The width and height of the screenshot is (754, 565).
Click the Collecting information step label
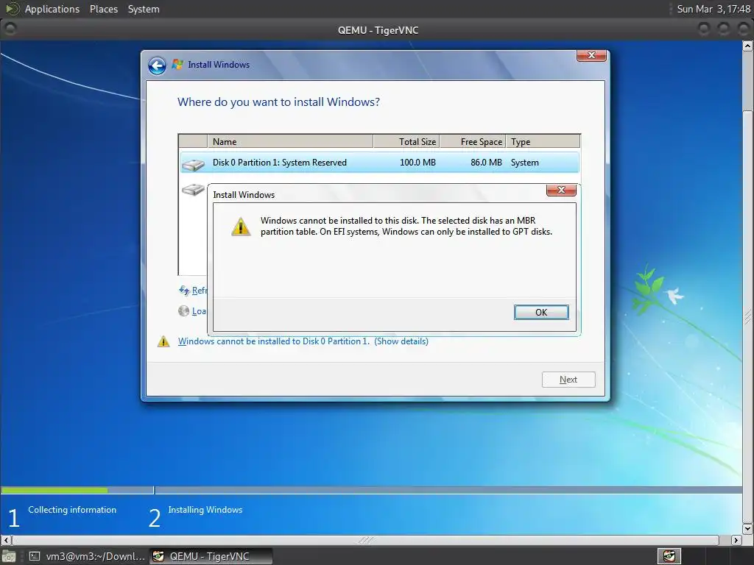tap(72, 510)
